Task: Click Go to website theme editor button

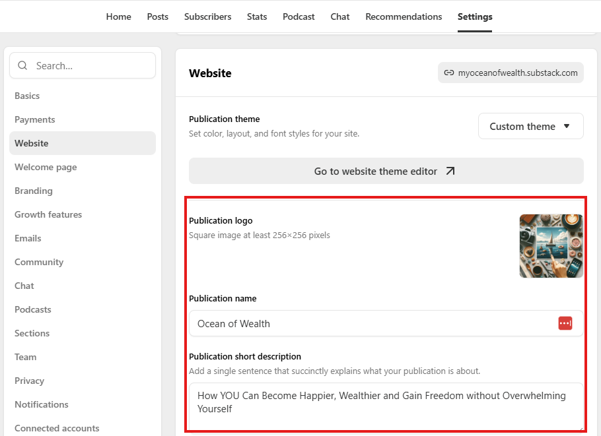Action: tap(386, 171)
